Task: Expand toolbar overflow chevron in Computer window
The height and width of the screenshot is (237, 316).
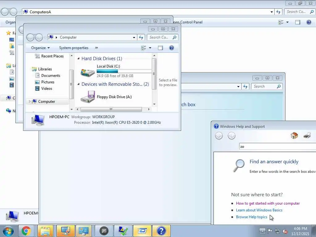Action: pyautogui.click(x=96, y=48)
